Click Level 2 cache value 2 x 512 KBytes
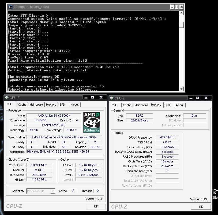Viewport: 218px width, 215px height. [88, 175]
